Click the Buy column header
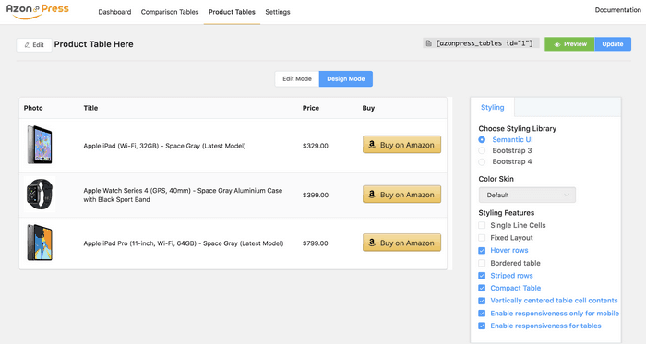 pyautogui.click(x=368, y=108)
